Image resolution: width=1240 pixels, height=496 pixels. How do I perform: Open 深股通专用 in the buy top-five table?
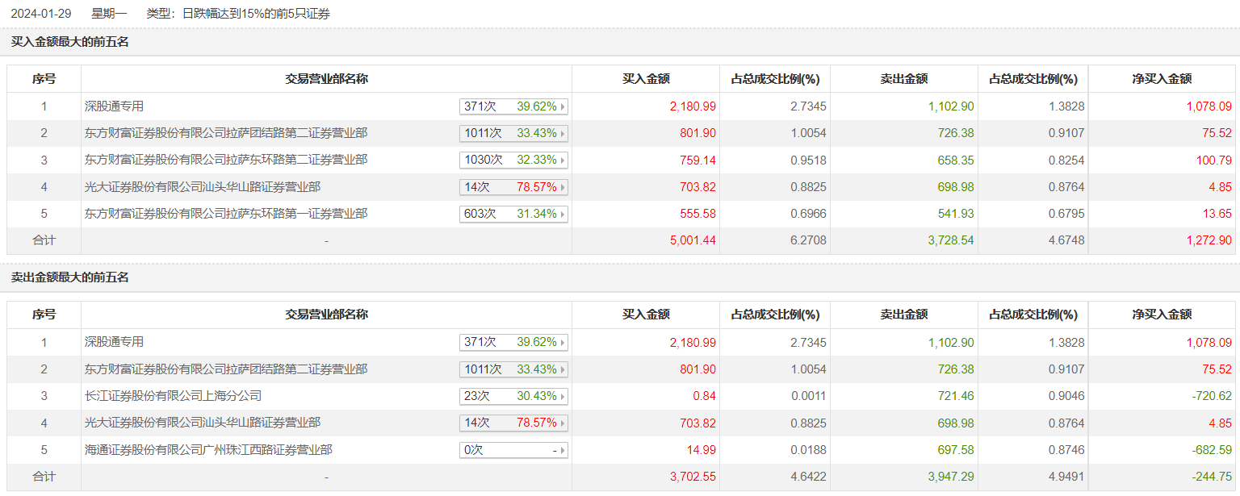114,106
